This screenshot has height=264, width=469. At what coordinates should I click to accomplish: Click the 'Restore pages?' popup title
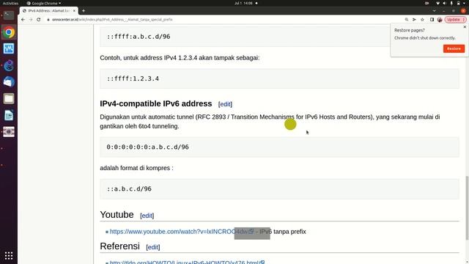point(409,30)
